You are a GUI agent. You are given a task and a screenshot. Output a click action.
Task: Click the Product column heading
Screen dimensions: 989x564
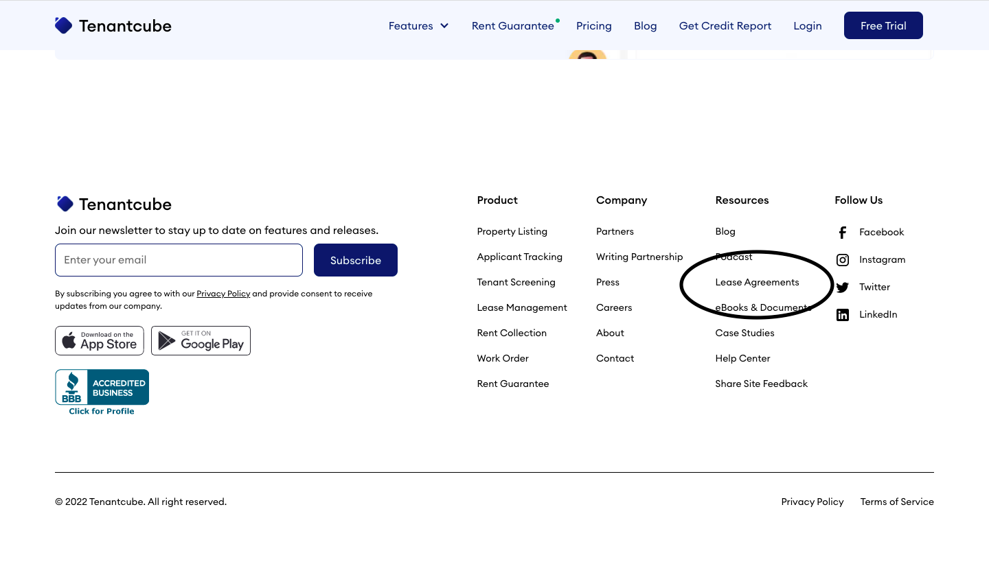pyautogui.click(x=497, y=200)
